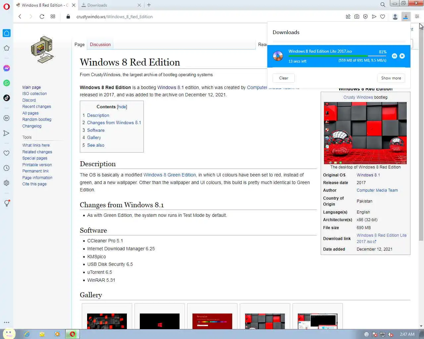
Task: Jump to Changes from Windows 8.1 entry
Action: pyautogui.click(x=114, y=122)
